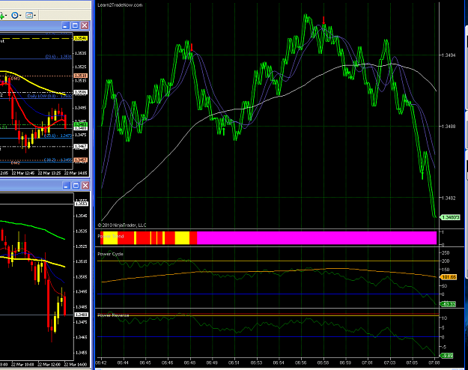The image size is (468, 370).
Task: Click the 07:05 time axis label
Action: tap(412, 363)
